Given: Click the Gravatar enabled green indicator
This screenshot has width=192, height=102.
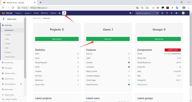Looking at the screenshot, I should [x=129, y=63].
